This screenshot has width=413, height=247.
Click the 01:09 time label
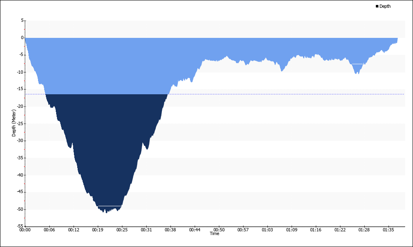[292, 230]
